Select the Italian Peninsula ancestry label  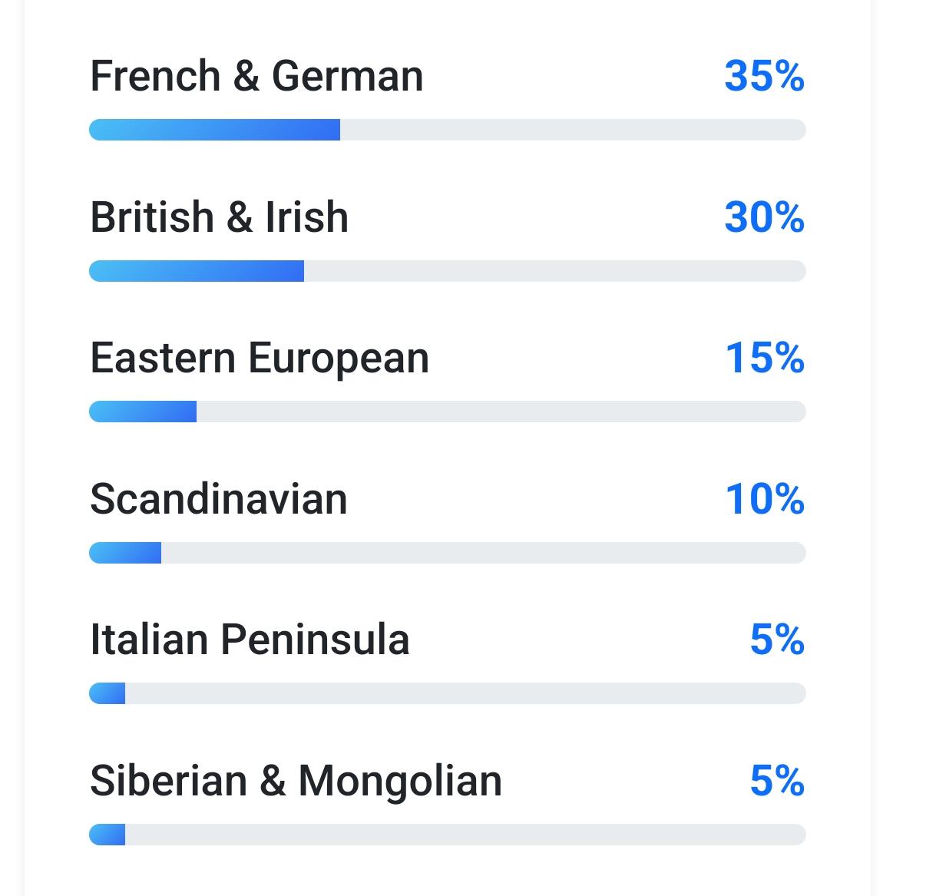[250, 640]
